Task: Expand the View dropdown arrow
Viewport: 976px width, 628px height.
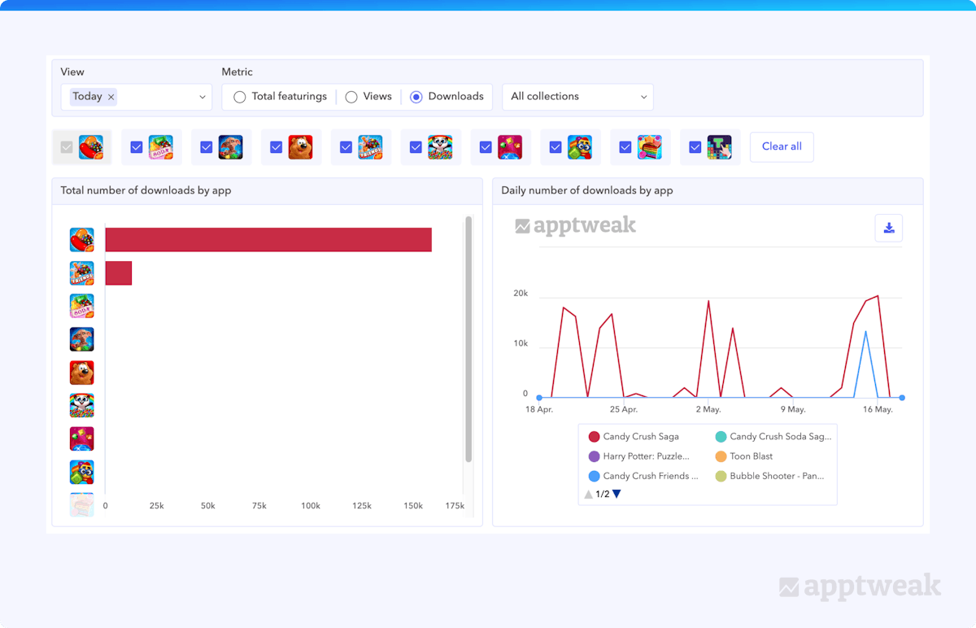Action: 203,97
